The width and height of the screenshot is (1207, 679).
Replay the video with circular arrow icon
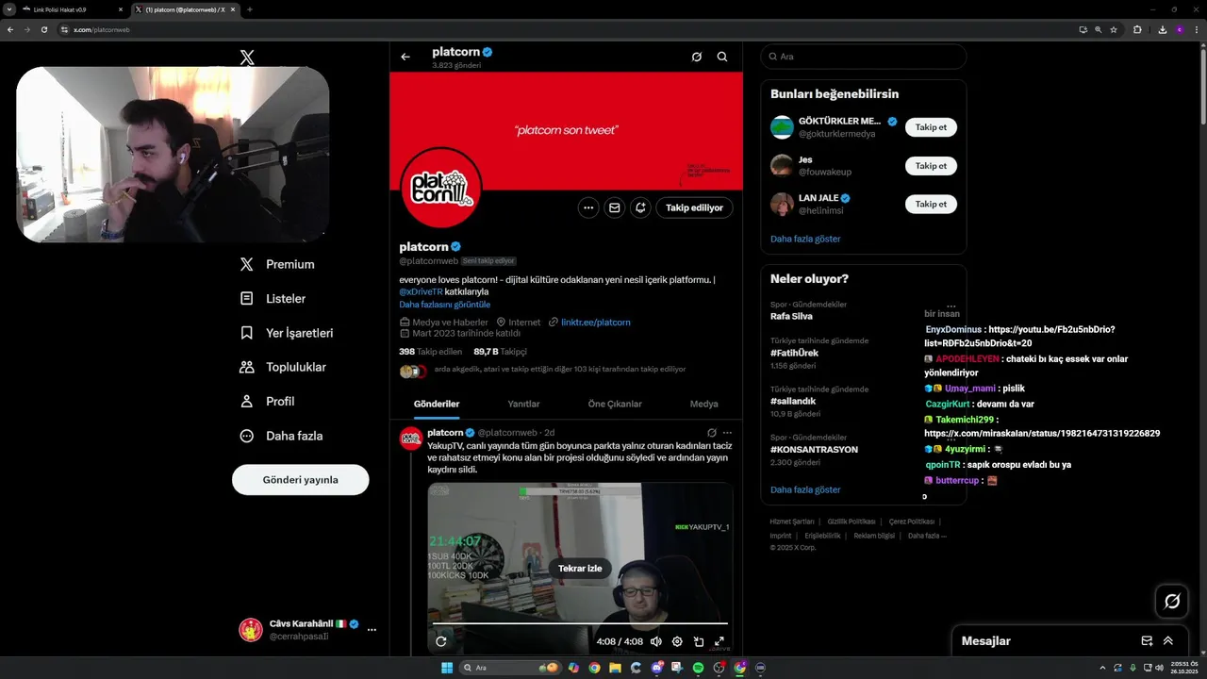[x=440, y=641]
